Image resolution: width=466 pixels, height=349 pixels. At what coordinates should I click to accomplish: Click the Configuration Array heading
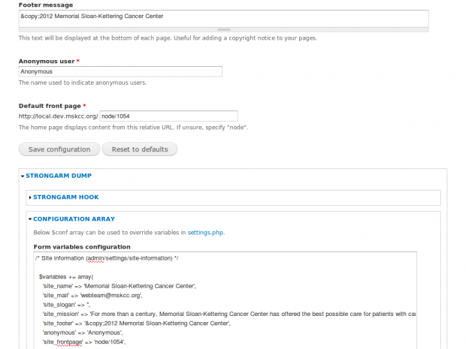(x=74, y=219)
